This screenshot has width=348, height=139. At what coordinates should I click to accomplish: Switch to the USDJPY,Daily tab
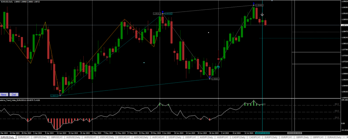tap(175, 137)
